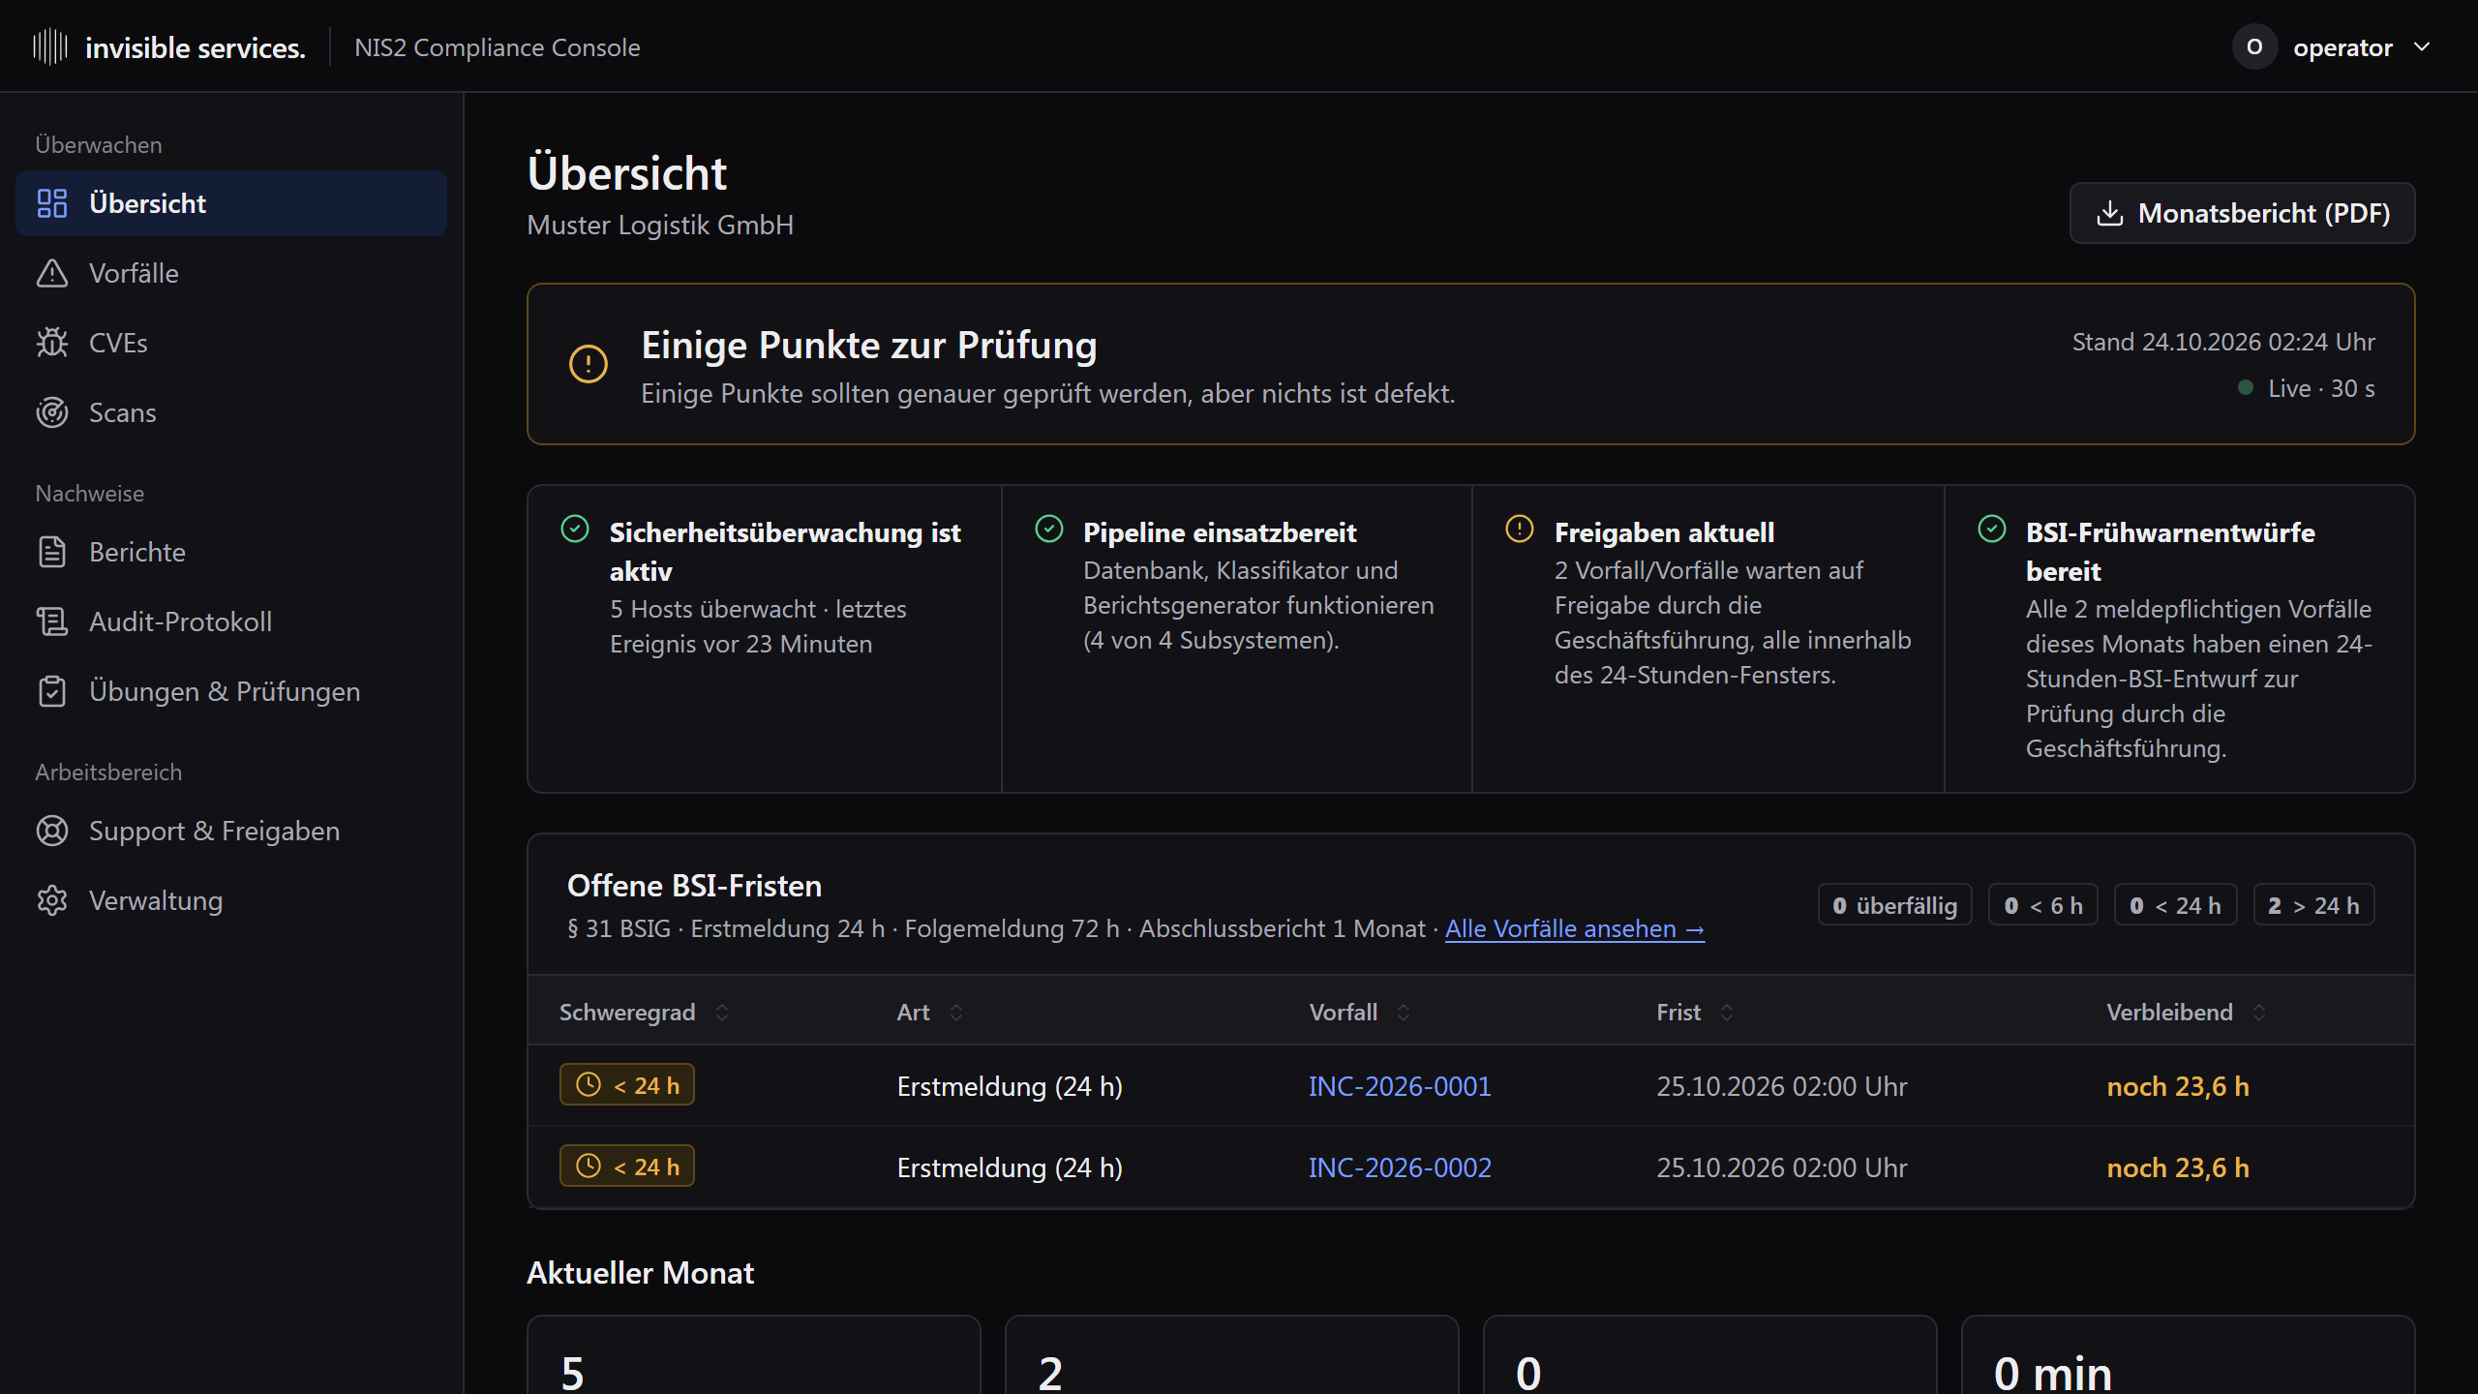The height and width of the screenshot is (1394, 2478).
Task: Click the Audit-Protokoll log icon
Action: [x=52, y=621]
